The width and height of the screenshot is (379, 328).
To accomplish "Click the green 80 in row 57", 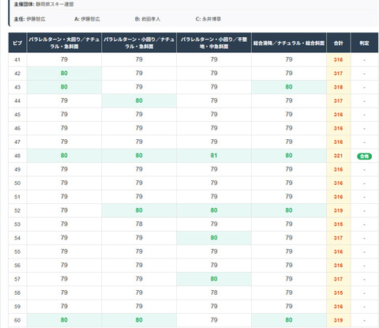I will tap(214, 279).
